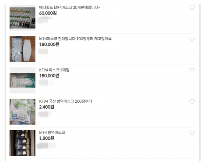This screenshot has width=204, height=161.
Task: Like the 매디월드 kf94마스크 30개 listing
Action: [x=192, y=8]
